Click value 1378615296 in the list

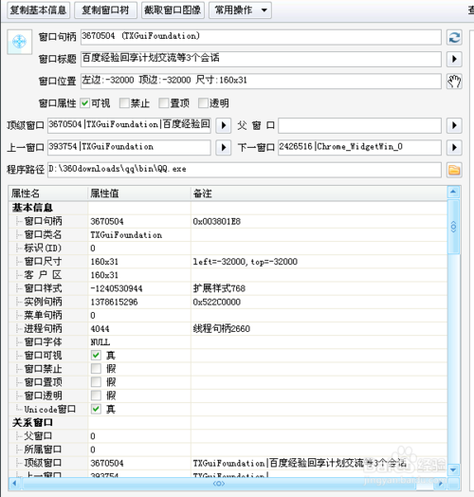(114, 302)
